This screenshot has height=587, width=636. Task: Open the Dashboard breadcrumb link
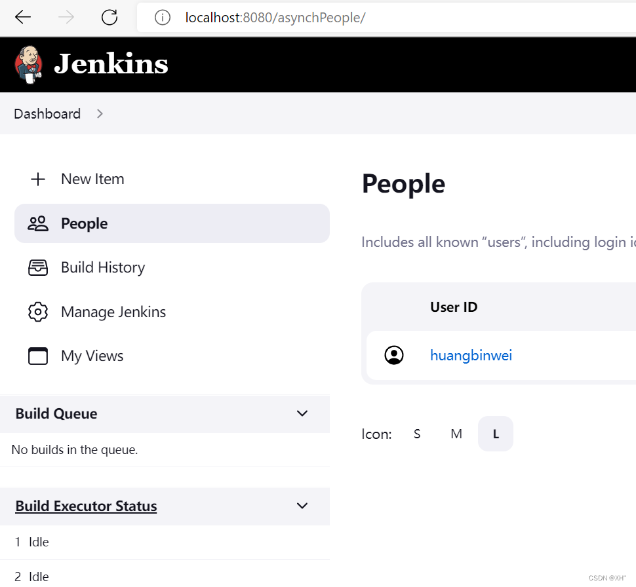[x=47, y=114]
